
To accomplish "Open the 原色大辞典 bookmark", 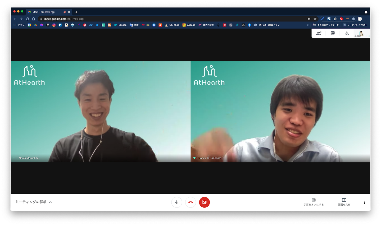I will pos(206,25).
